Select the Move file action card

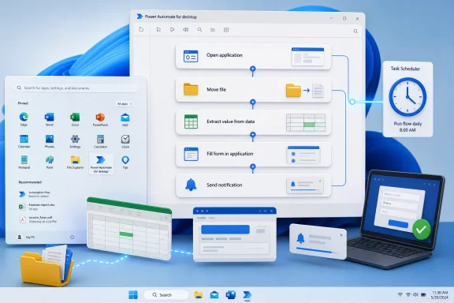[253, 90]
